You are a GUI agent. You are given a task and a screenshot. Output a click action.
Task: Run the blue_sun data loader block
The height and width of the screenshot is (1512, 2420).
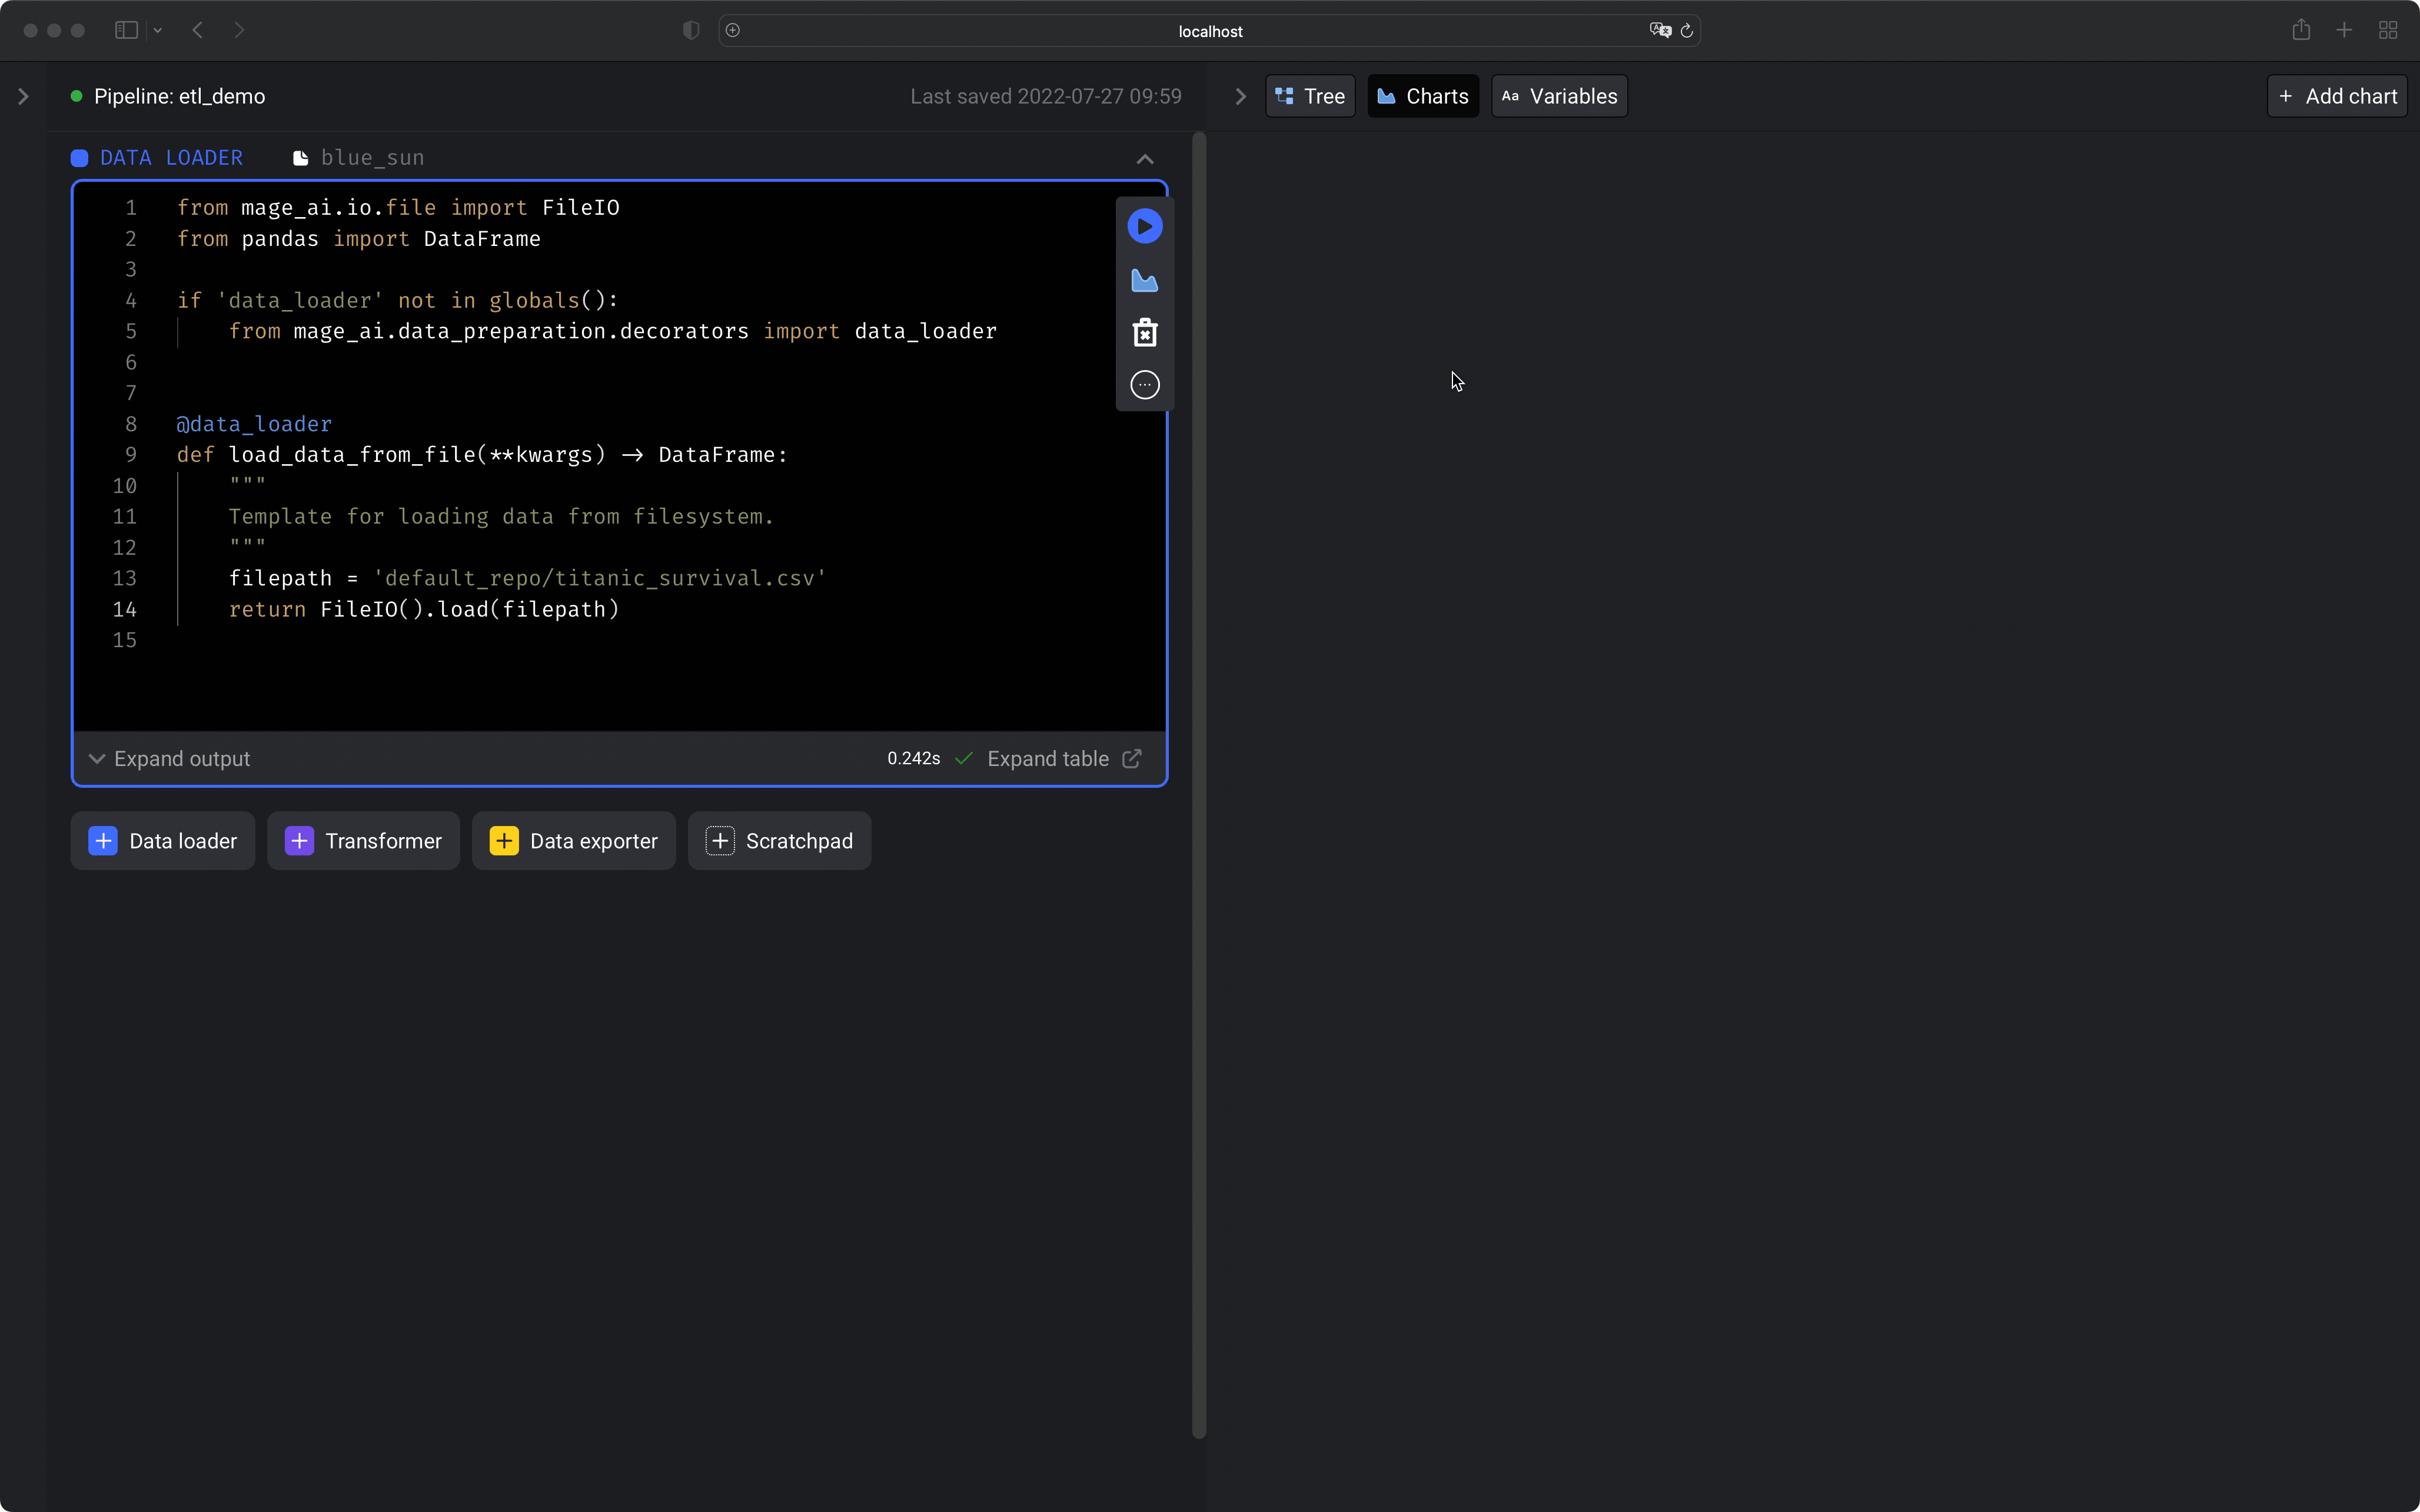tap(1144, 226)
